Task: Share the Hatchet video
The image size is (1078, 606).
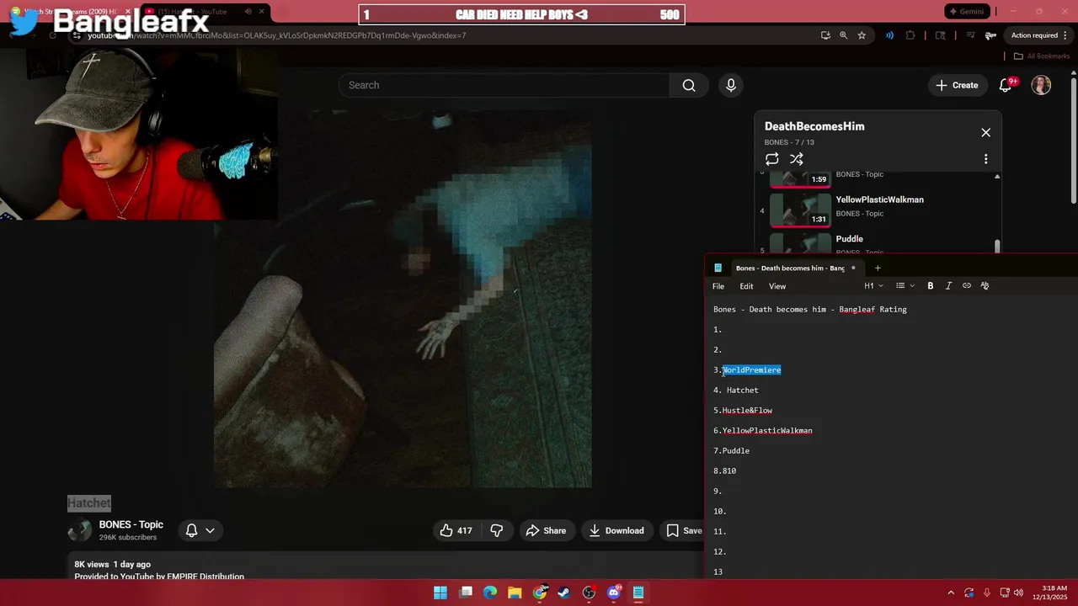Action: tap(546, 530)
